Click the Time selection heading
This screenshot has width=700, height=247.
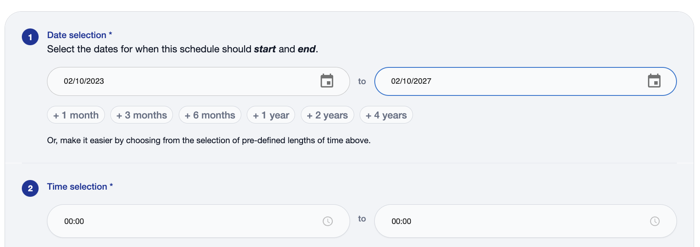click(x=77, y=187)
